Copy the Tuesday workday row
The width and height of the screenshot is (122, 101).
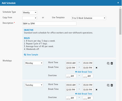pyautogui.click(x=108, y=85)
